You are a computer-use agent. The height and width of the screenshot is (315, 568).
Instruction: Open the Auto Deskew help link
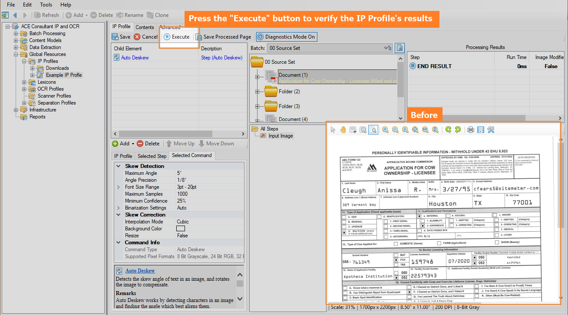tap(140, 271)
